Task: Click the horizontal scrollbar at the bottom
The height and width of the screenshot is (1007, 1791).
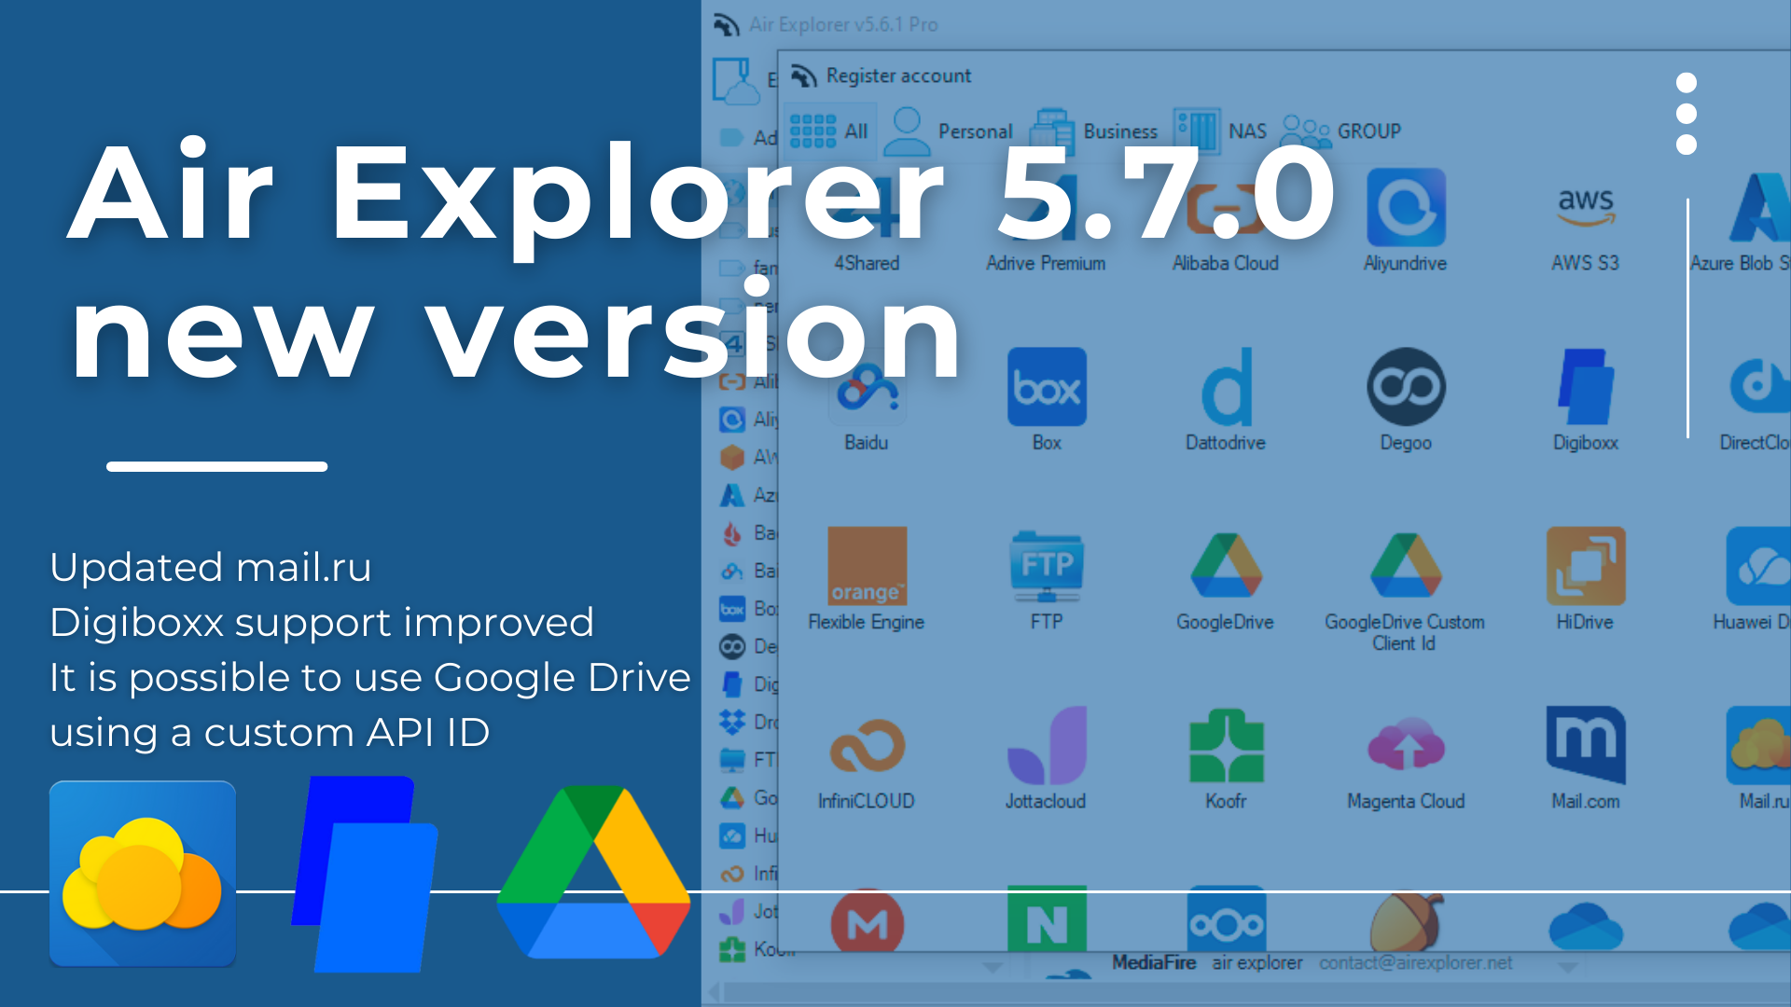Action: point(1213,990)
